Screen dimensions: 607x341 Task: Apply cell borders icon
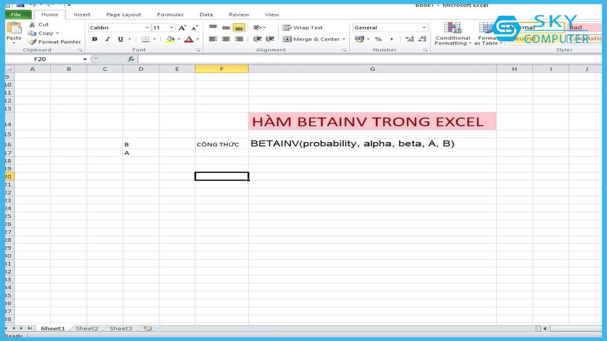click(x=146, y=39)
